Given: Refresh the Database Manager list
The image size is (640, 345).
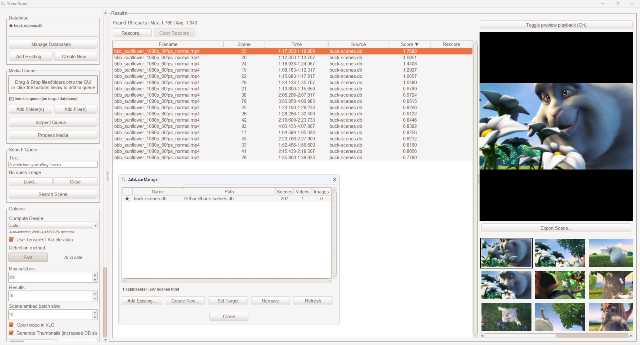Looking at the screenshot, I should click(313, 301).
